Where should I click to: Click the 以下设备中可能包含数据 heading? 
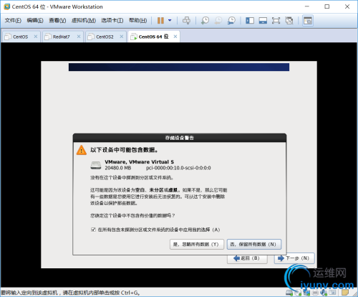tap(124, 150)
